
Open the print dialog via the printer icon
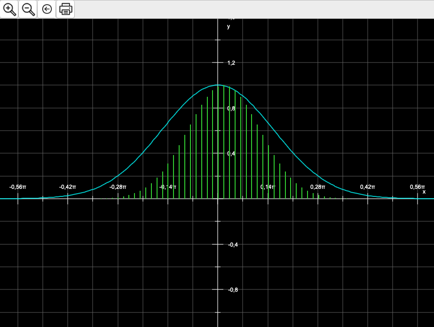tap(65, 9)
